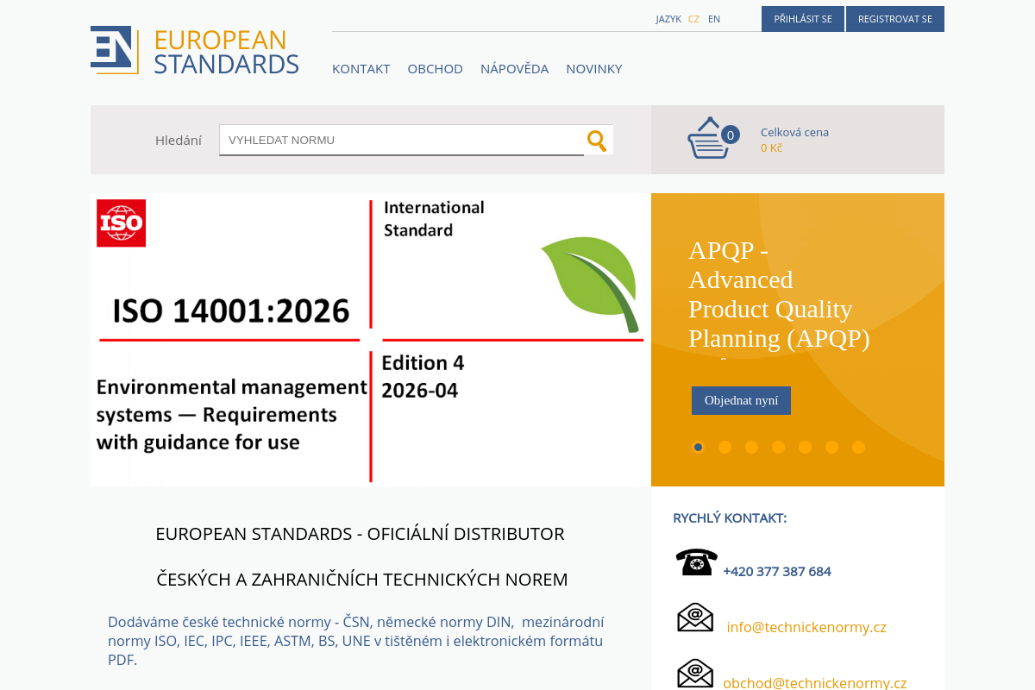1035x690 pixels.
Task: Click the Hledání label
Action: [x=179, y=141]
